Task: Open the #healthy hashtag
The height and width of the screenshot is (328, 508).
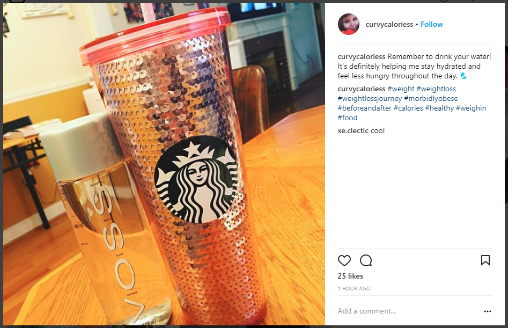Action: coord(439,108)
